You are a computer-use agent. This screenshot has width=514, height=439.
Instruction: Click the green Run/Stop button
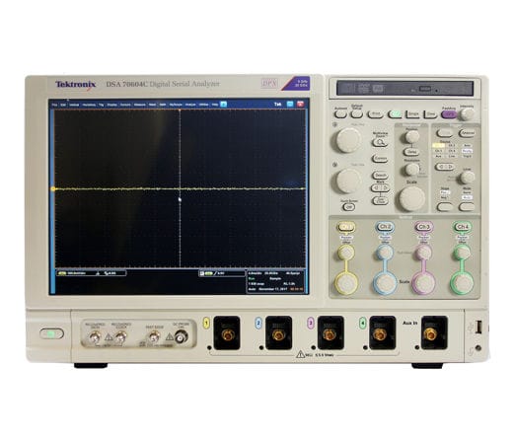point(395,114)
